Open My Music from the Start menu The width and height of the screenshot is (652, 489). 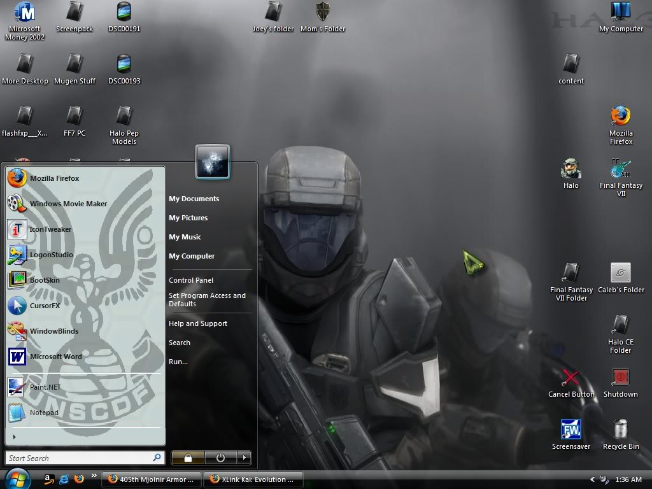[x=185, y=237]
